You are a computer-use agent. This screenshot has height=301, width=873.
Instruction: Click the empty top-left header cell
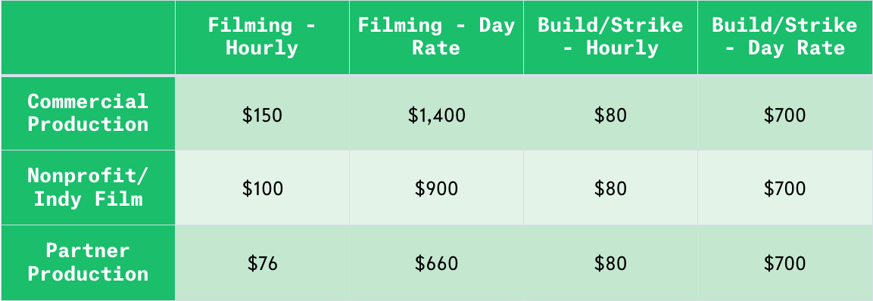click(88, 37)
